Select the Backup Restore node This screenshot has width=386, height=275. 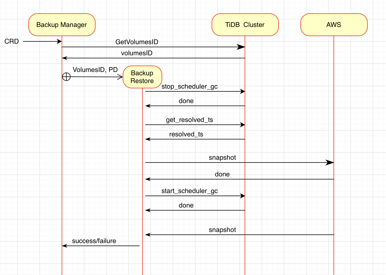[142, 77]
